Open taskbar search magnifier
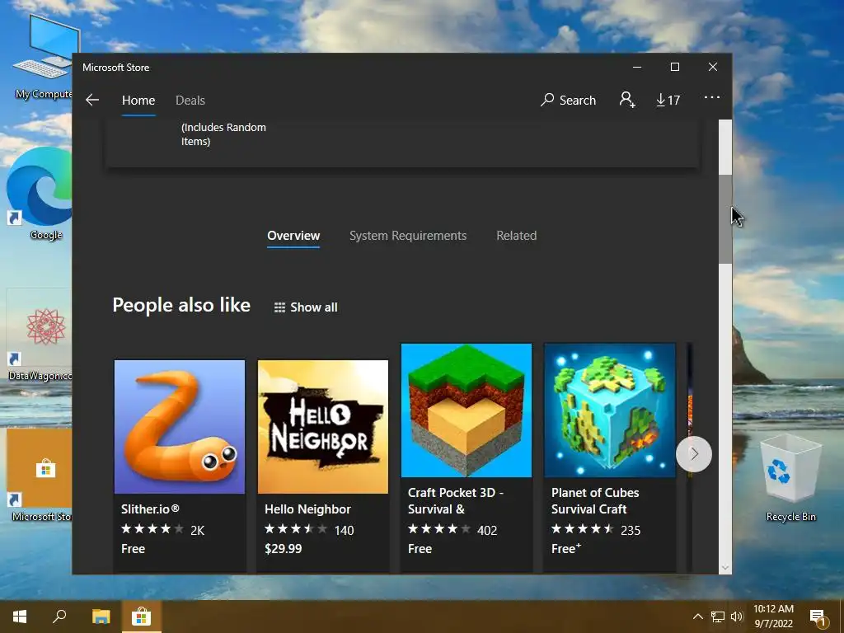844x633 pixels. tap(59, 617)
